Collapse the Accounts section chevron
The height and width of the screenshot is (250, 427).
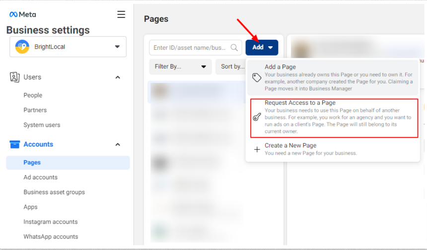click(x=118, y=145)
